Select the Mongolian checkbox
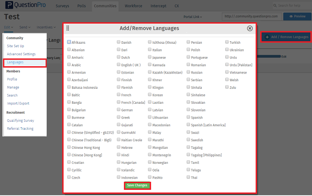This screenshot has height=196, width=312. pyautogui.click(x=150, y=147)
